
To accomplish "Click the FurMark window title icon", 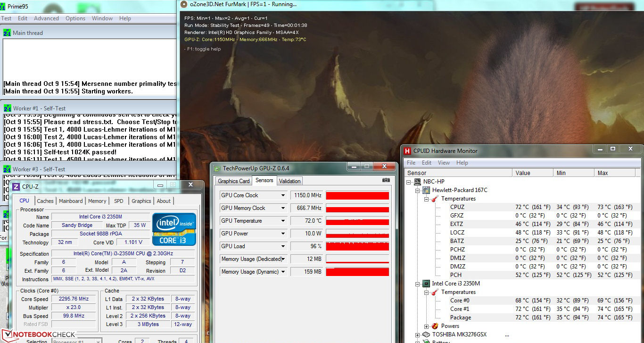I will click(184, 5).
